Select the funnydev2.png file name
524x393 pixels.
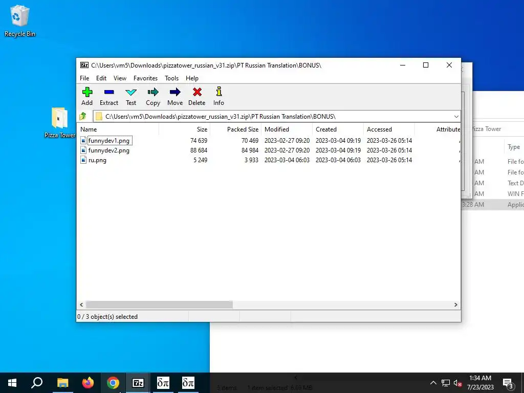click(x=109, y=150)
